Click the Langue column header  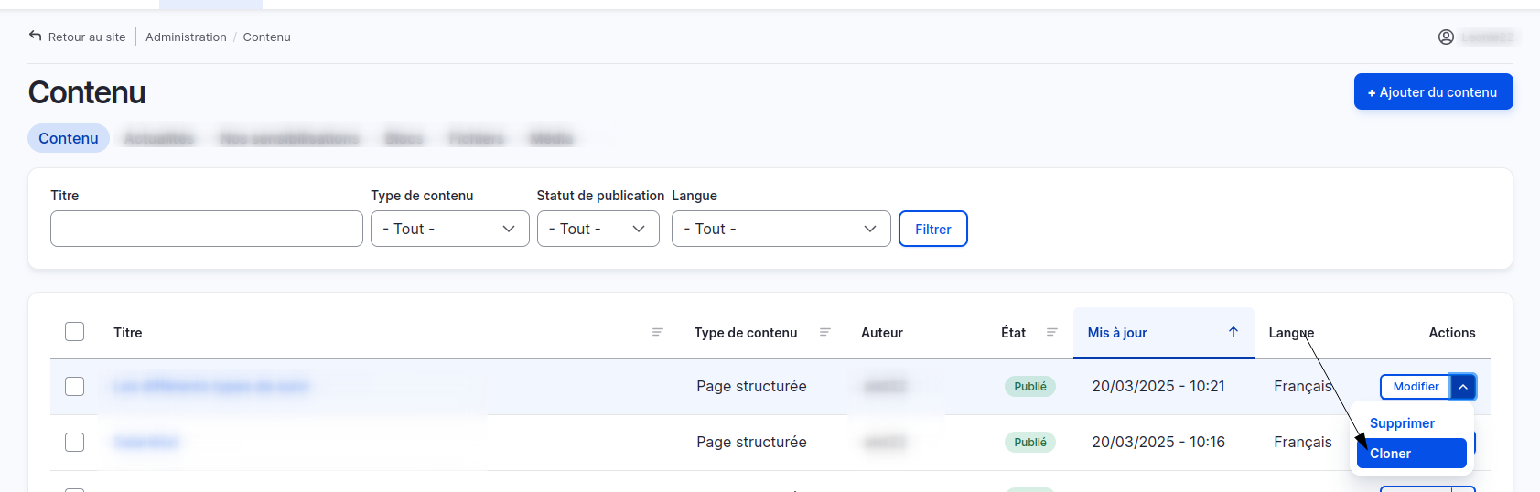click(x=1291, y=333)
